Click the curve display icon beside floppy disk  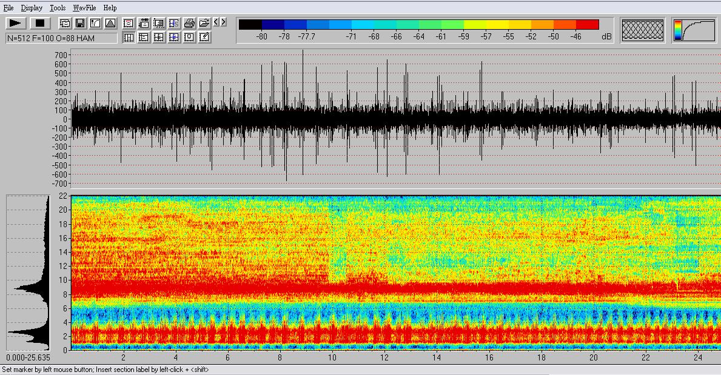tap(95, 23)
